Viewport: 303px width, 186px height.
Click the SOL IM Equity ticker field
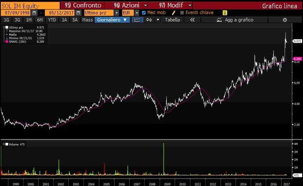pos(29,5)
